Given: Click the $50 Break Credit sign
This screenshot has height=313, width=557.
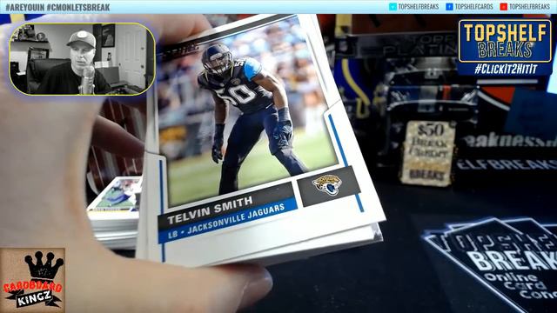Looking at the screenshot, I should click(x=428, y=153).
